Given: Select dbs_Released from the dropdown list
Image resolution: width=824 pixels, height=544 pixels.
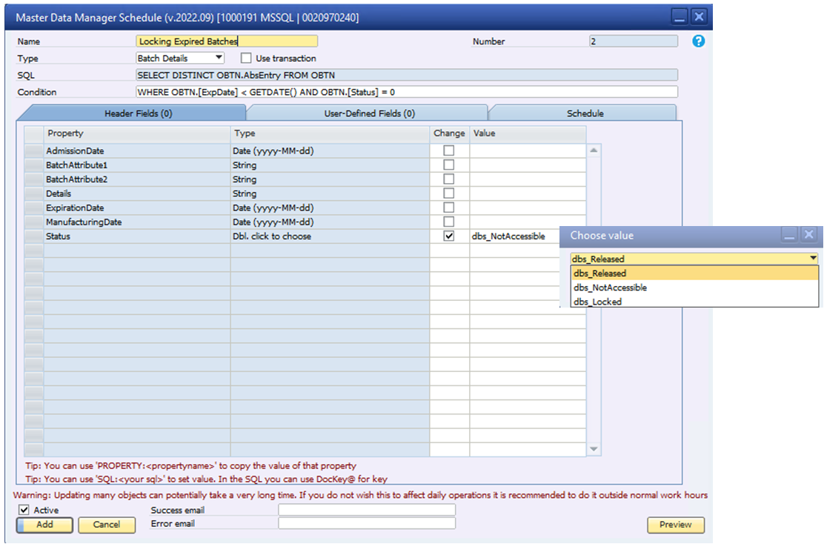Looking at the screenshot, I should [x=694, y=273].
